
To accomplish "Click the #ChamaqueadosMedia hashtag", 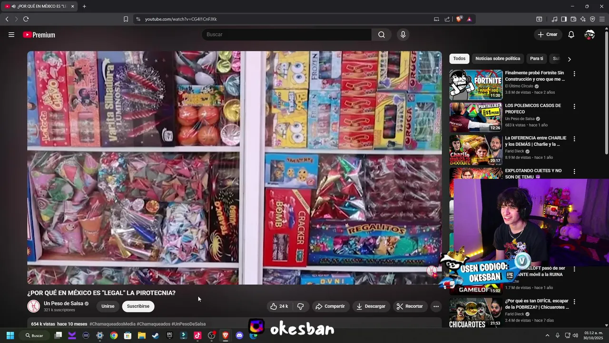I will coord(112,324).
